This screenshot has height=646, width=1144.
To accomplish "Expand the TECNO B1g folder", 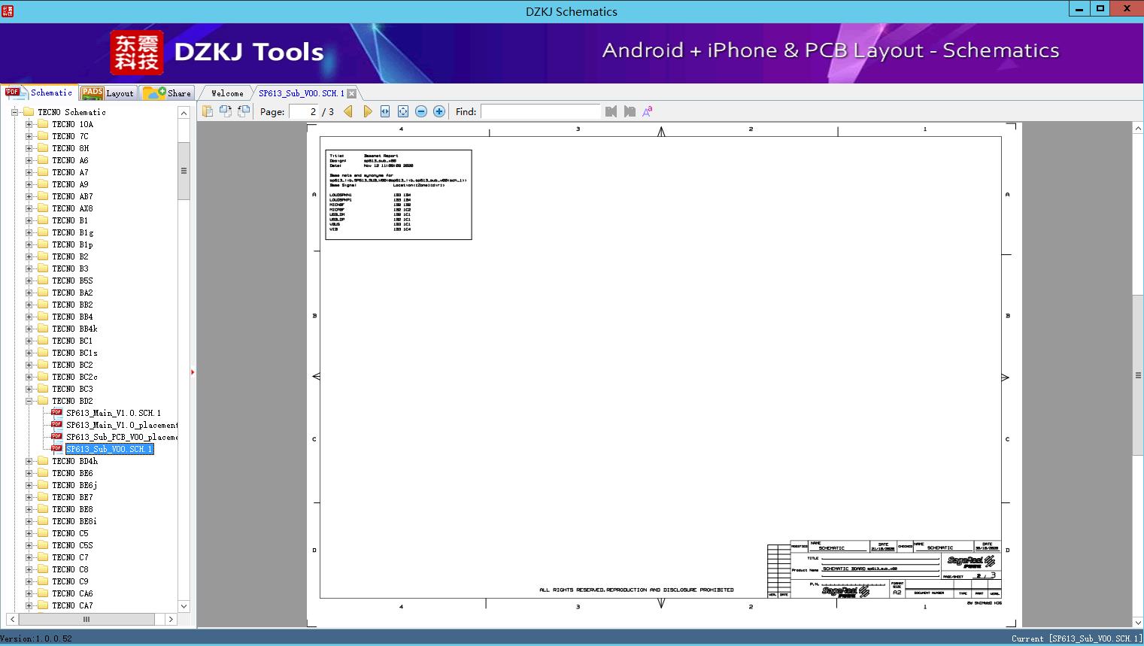I will click(29, 232).
